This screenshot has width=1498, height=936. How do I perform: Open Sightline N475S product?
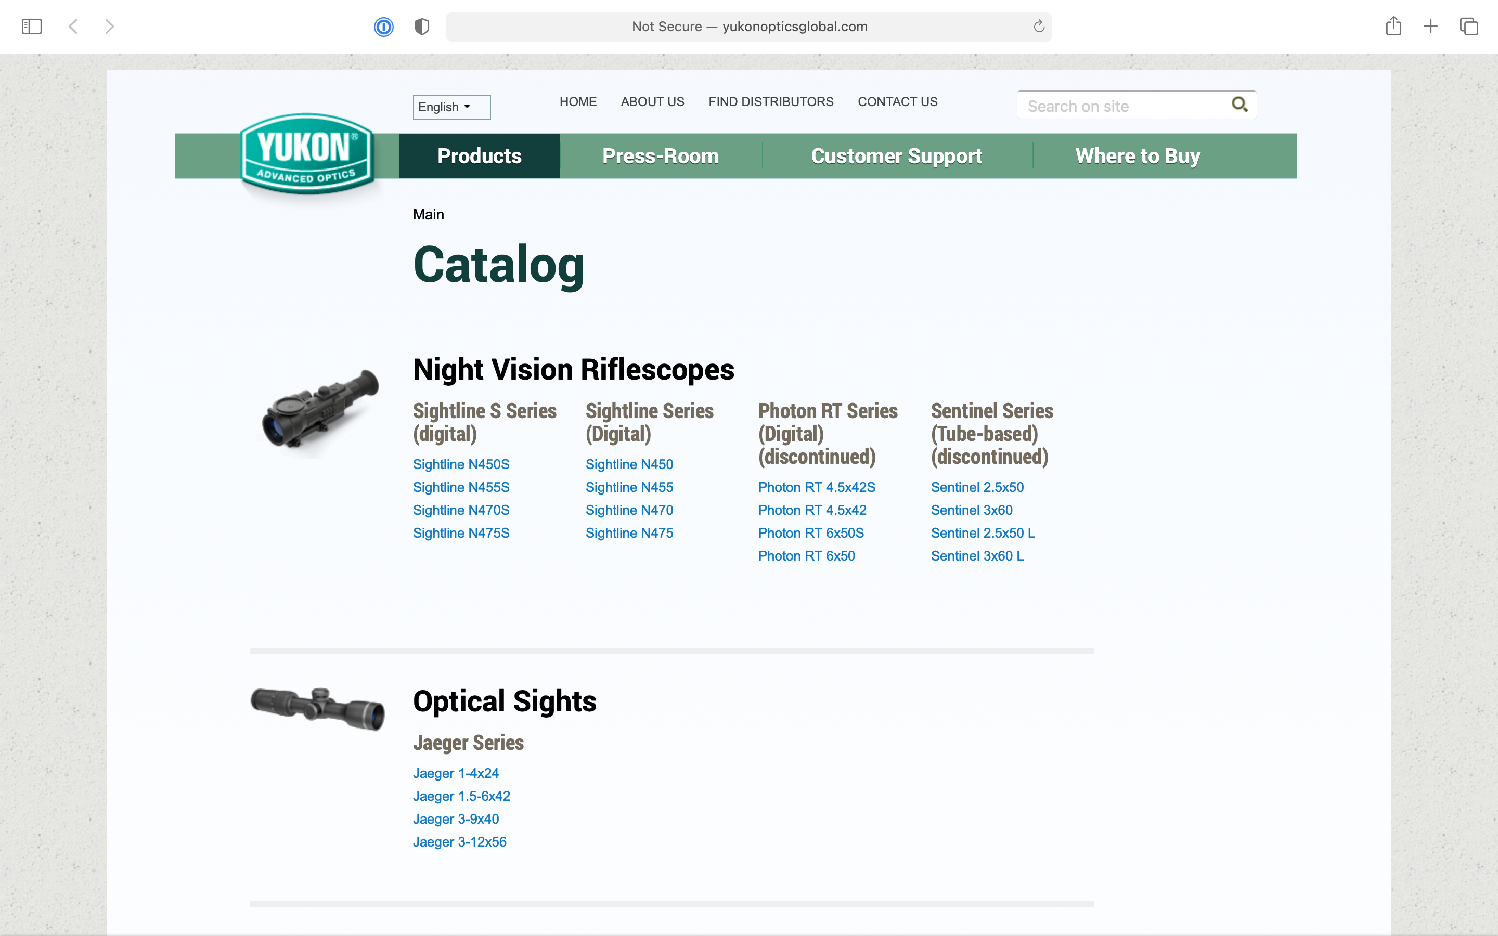461,533
